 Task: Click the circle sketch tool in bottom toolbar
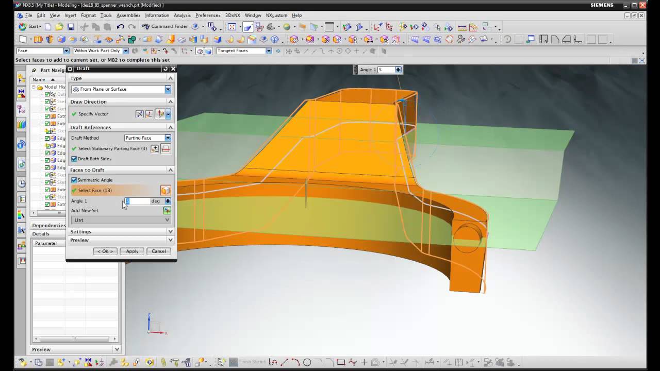[x=307, y=362]
